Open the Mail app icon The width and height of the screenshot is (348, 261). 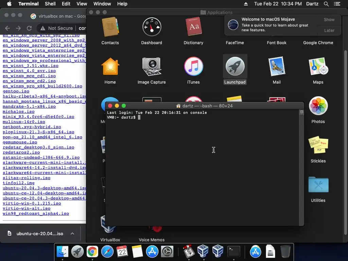click(277, 66)
